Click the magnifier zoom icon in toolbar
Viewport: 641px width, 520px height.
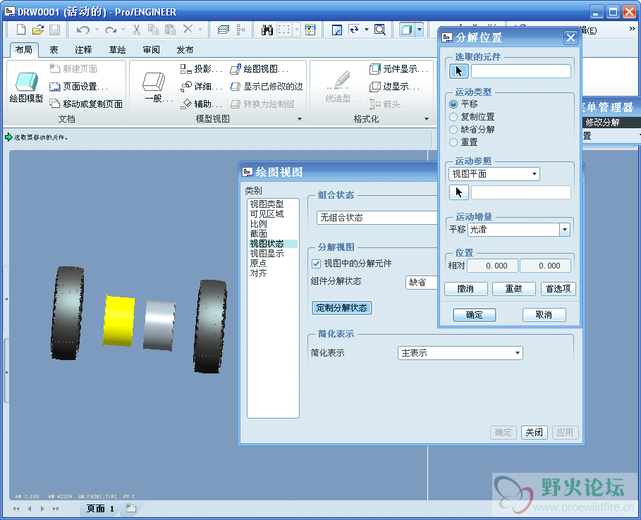[380, 30]
